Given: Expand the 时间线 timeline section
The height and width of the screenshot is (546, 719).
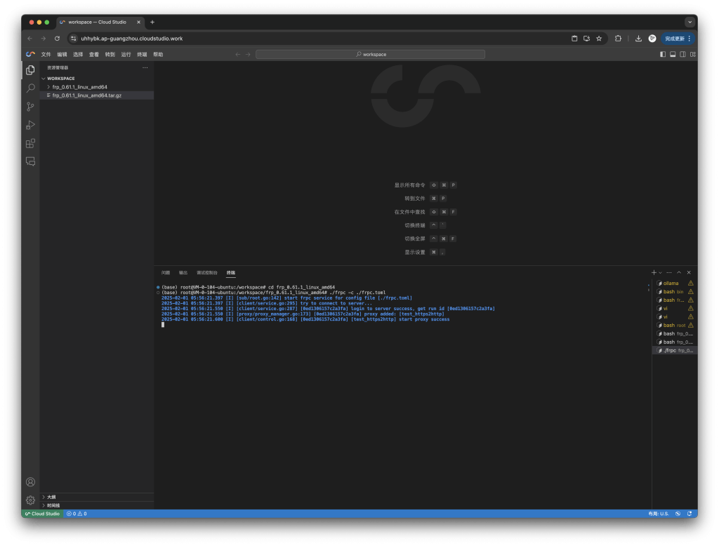Looking at the screenshot, I should pos(53,505).
